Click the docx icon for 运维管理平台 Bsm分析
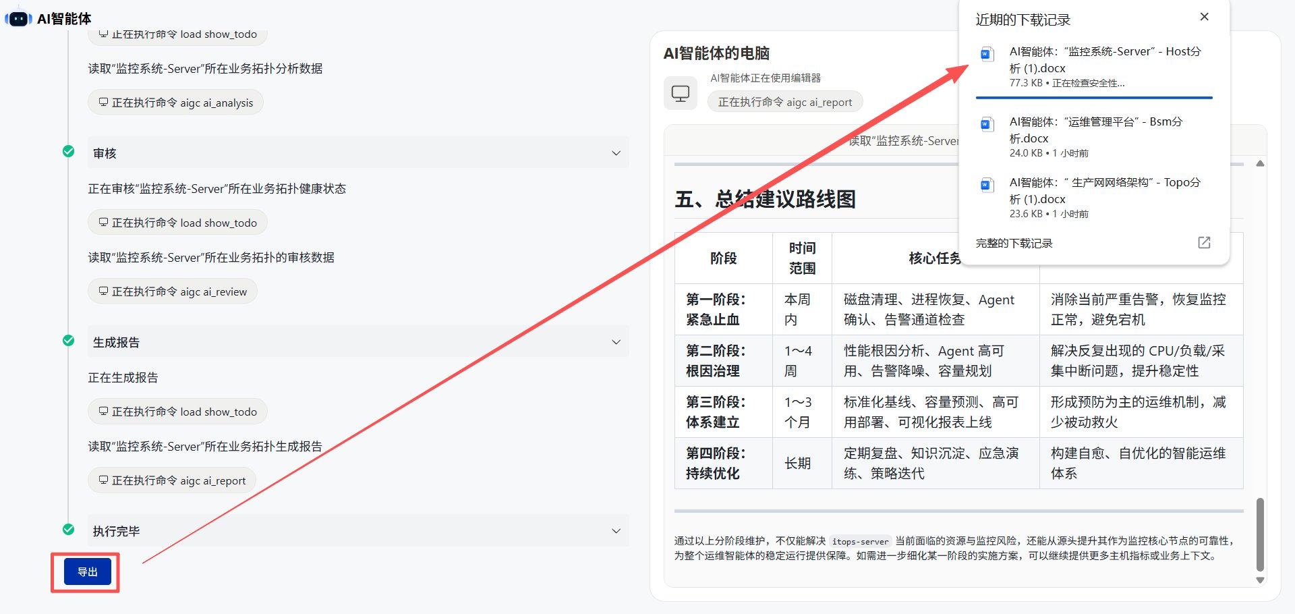Viewport: 1295px width, 614px height. 987,124
